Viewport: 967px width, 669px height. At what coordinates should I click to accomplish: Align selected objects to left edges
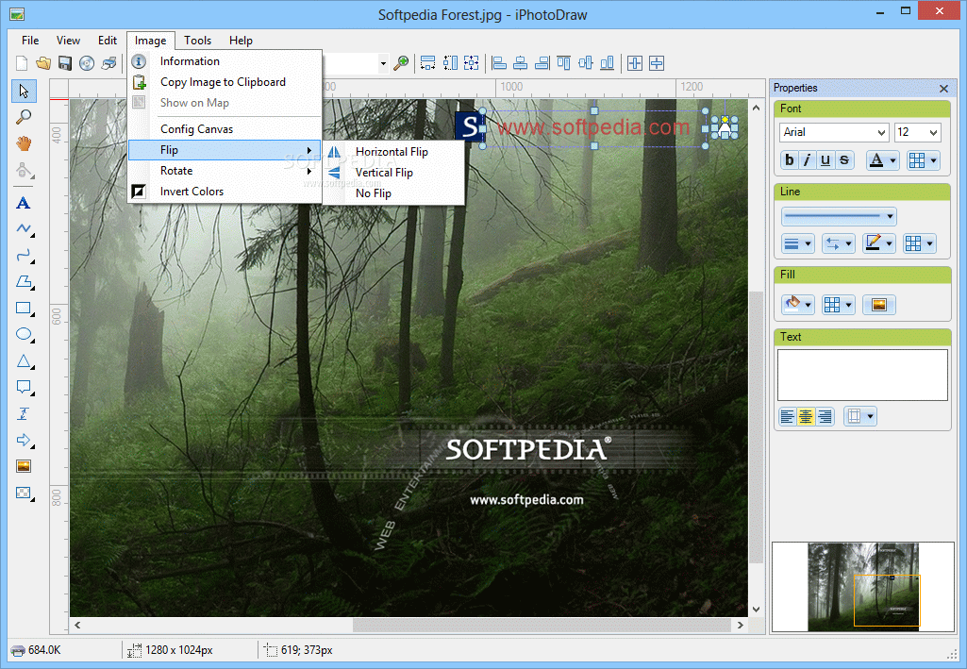(499, 63)
